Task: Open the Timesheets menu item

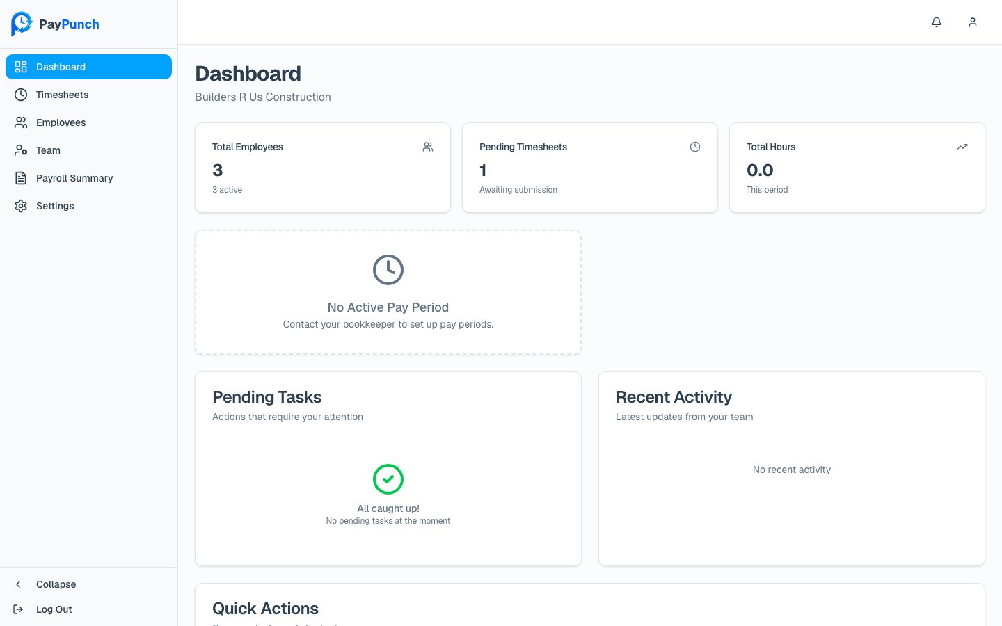Action: (x=88, y=95)
